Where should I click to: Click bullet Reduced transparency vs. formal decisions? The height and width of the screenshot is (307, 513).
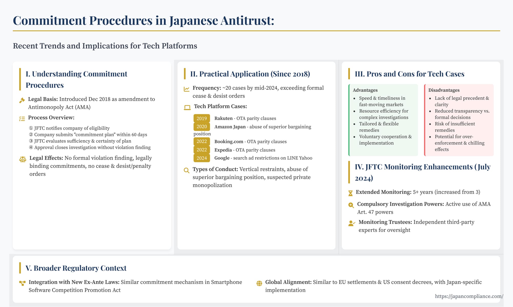(462, 114)
